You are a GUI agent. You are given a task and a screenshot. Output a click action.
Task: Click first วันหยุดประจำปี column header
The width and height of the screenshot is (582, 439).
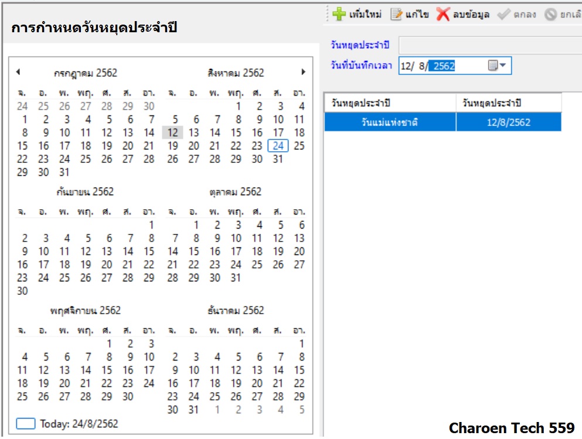(x=390, y=103)
